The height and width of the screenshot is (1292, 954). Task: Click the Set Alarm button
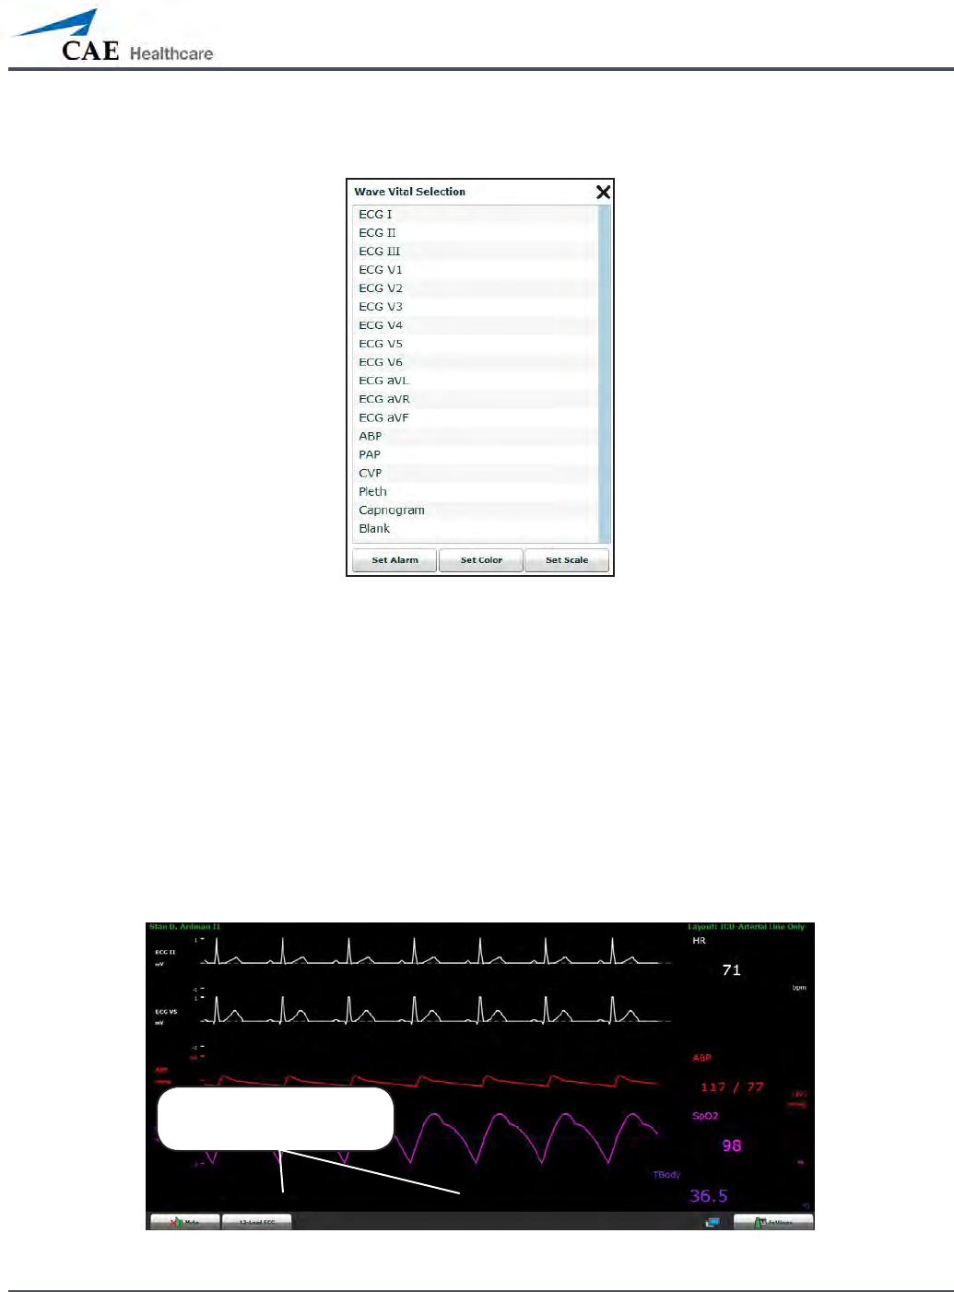point(395,560)
